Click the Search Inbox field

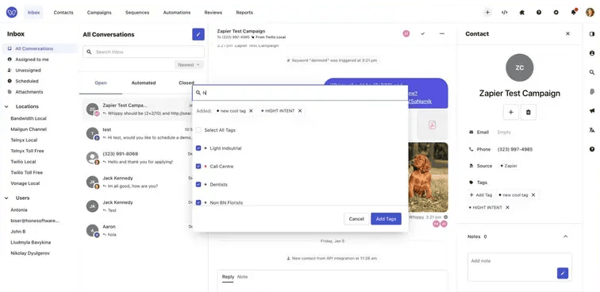tap(144, 52)
